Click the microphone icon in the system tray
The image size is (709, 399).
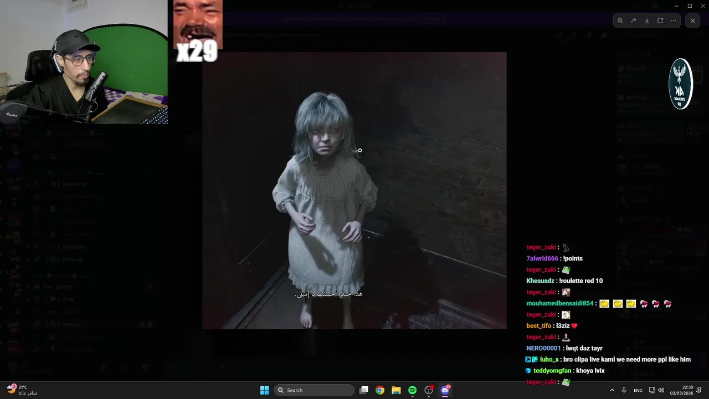pyautogui.click(x=624, y=390)
